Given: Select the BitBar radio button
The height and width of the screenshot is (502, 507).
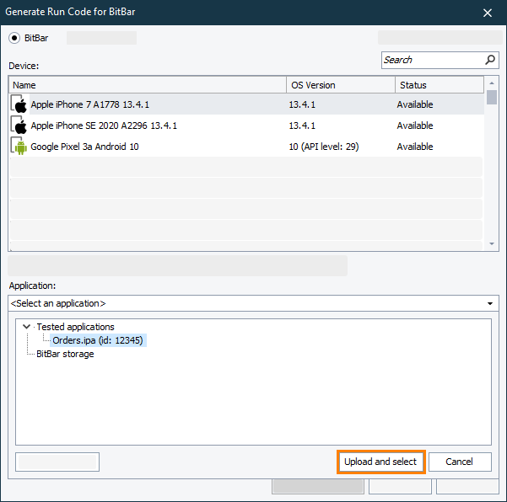Looking at the screenshot, I should coord(14,38).
